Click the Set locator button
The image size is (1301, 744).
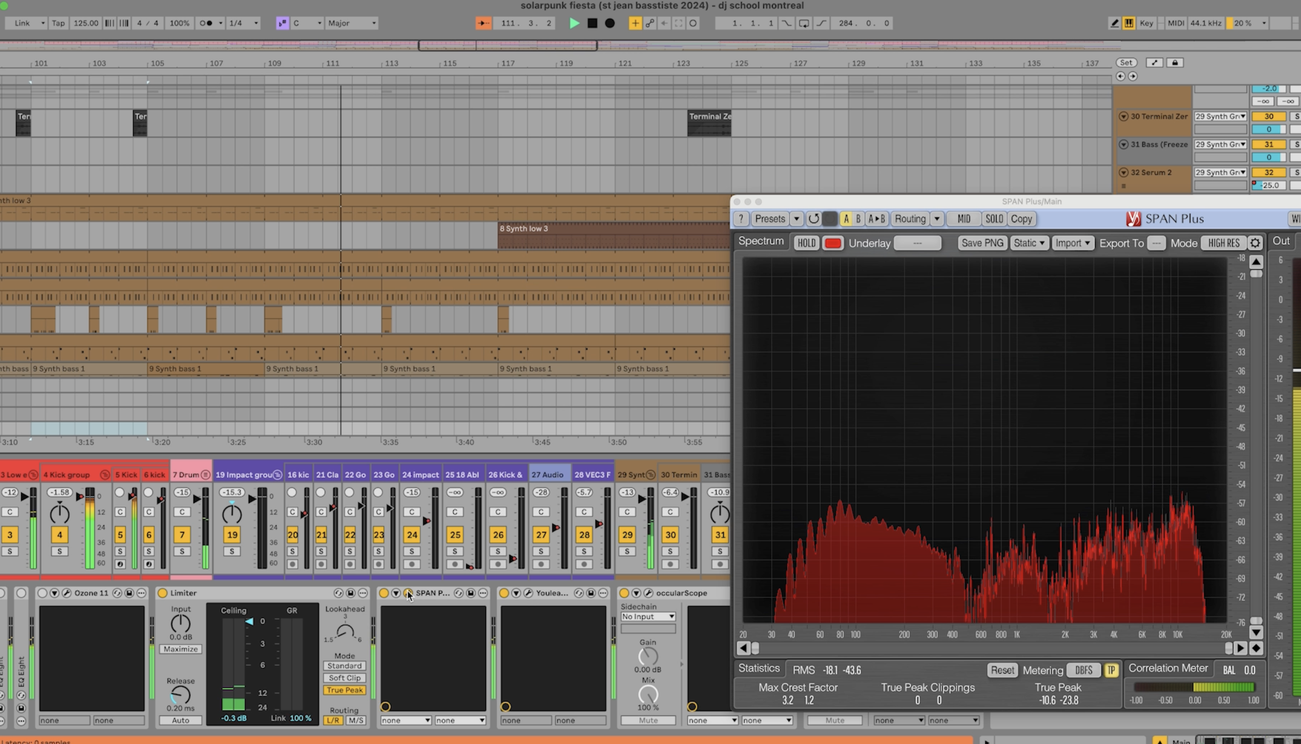point(1126,63)
